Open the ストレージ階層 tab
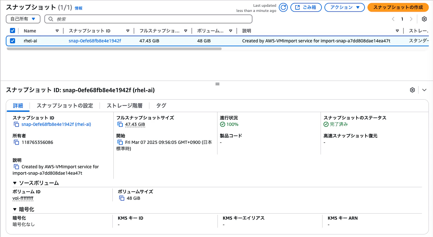The height and width of the screenshot is (237, 433). tap(125, 106)
